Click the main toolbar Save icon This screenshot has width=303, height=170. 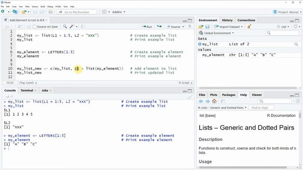tap(35, 12)
